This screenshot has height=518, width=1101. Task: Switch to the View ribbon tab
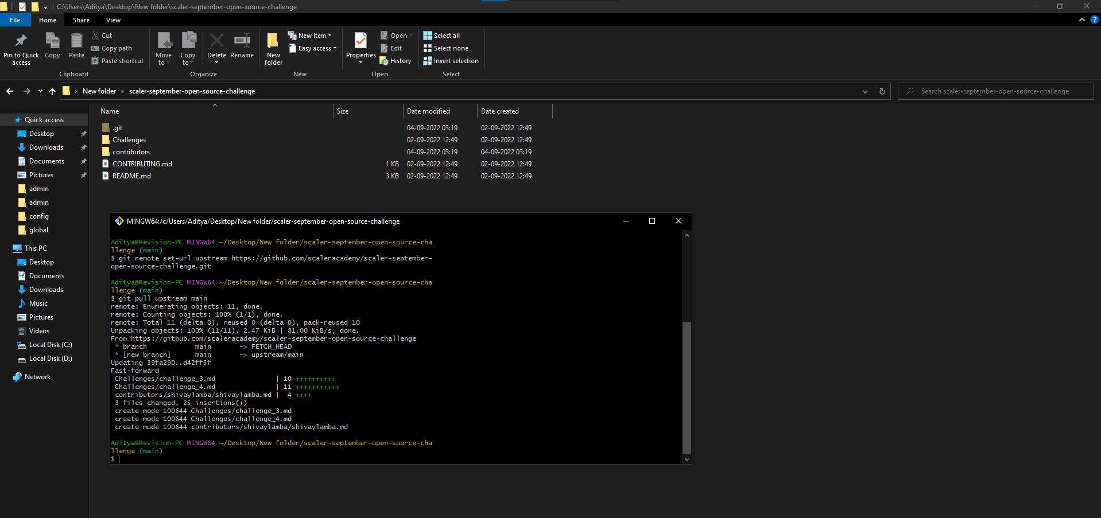(x=113, y=20)
